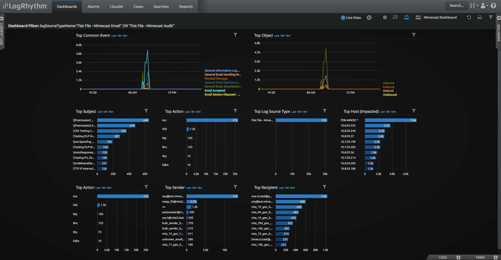Open the Help question mark icon
The image size is (501, 260).
pyautogui.click(x=494, y=6)
